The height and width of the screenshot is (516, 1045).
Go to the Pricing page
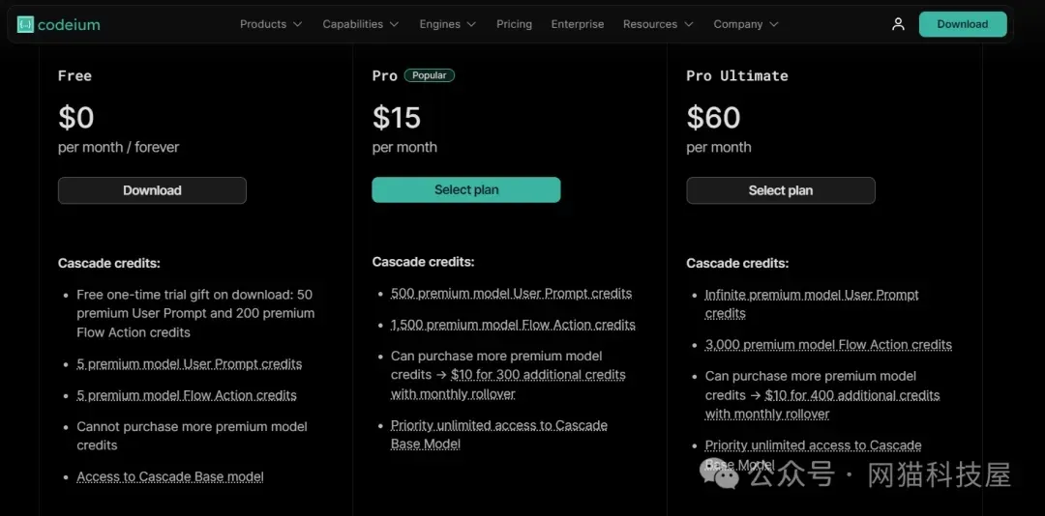tap(514, 24)
